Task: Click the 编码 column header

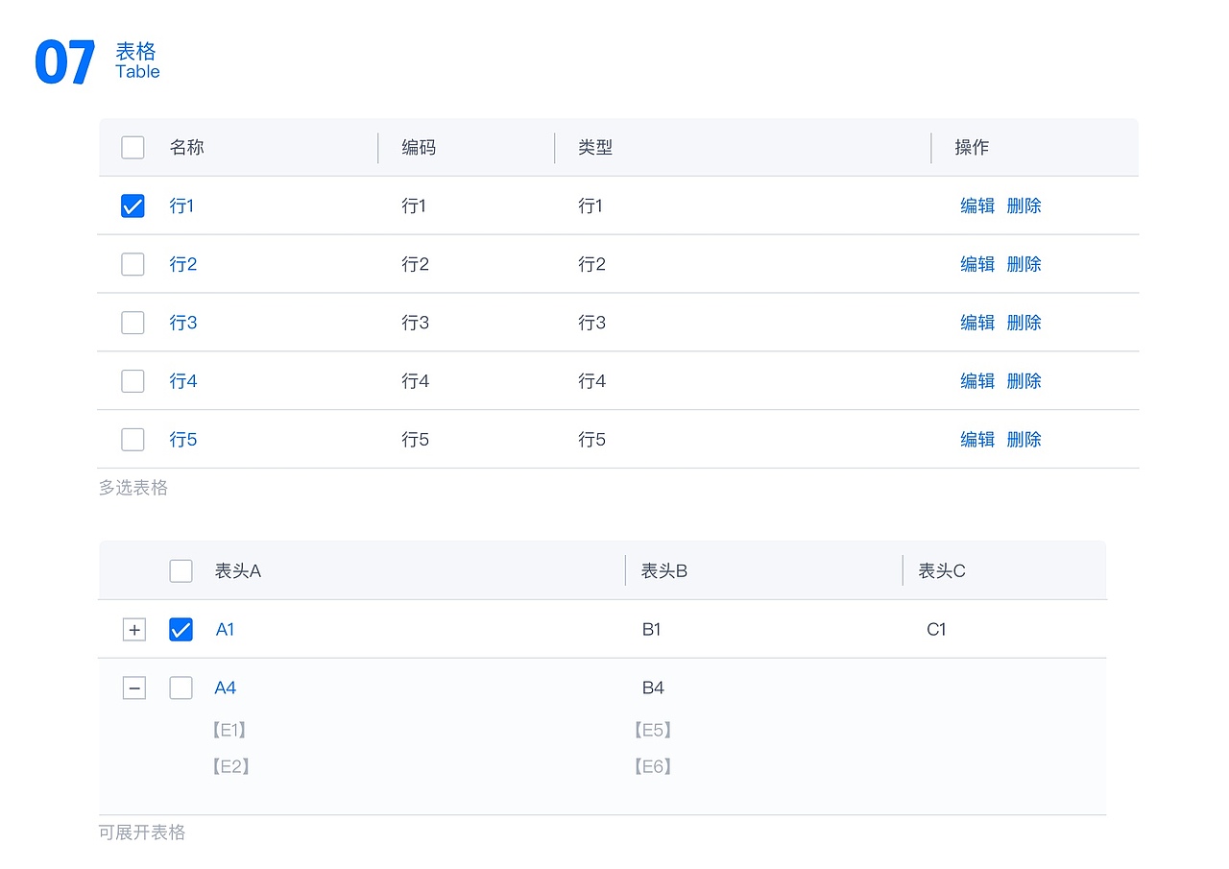Action: tap(419, 147)
